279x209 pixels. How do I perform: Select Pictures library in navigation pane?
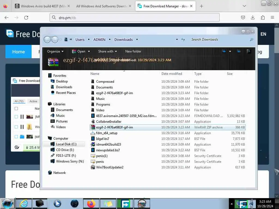[x=62, y=121]
